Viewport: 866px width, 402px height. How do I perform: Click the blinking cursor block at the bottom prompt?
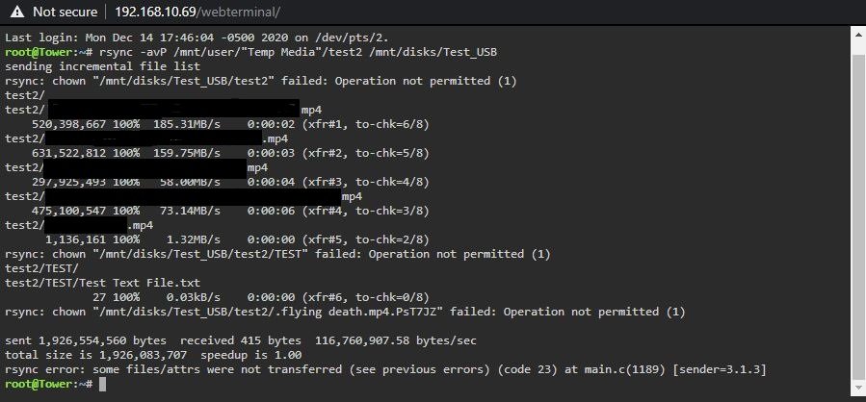102,384
